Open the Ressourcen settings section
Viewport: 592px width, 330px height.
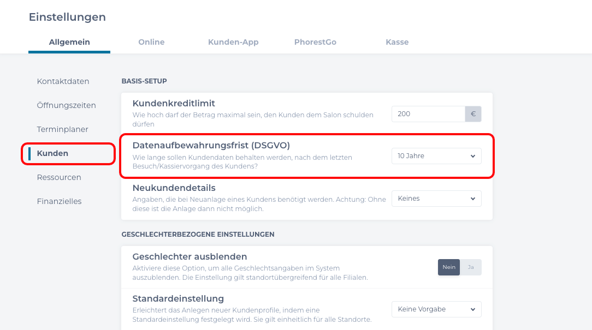(59, 177)
